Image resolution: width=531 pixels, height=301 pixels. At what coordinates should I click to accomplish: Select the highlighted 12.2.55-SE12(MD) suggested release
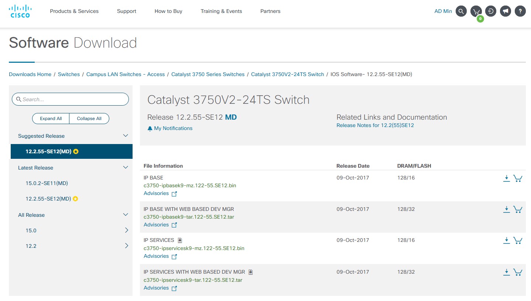click(x=71, y=151)
